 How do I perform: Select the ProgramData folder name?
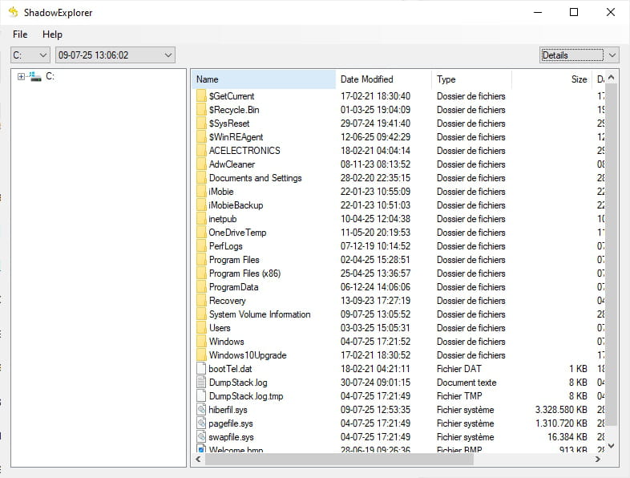click(233, 287)
